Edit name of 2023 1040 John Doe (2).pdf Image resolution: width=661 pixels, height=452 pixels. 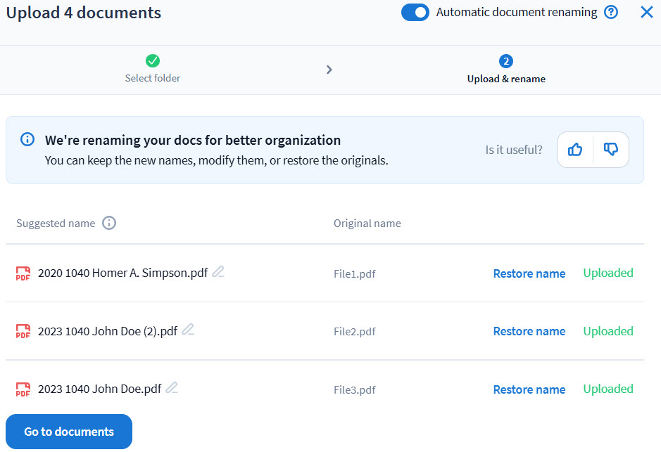(188, 330)
